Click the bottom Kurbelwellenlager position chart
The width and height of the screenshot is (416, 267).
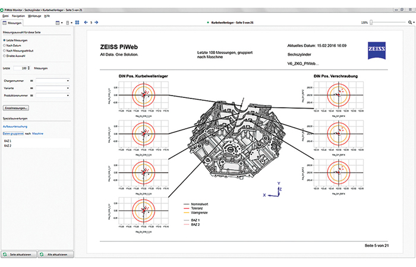[144, 211]
